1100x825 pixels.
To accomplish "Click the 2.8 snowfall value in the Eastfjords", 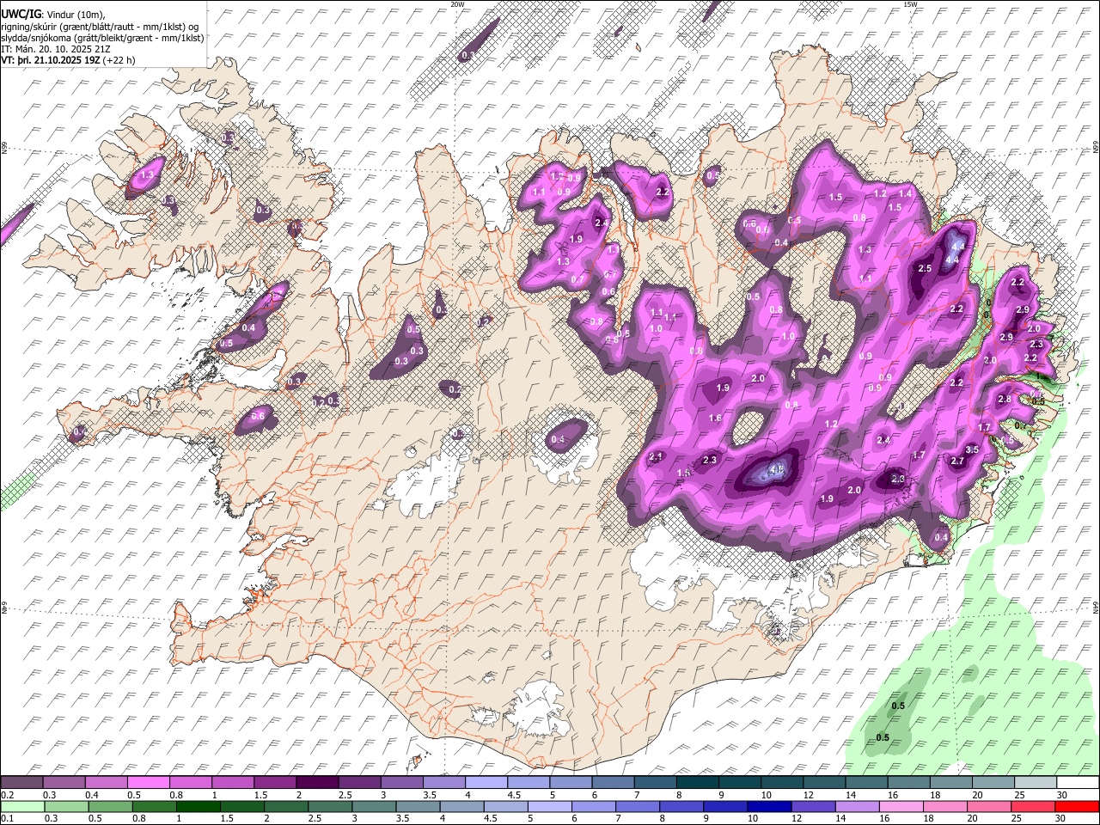I will (x=1004, y=400).
